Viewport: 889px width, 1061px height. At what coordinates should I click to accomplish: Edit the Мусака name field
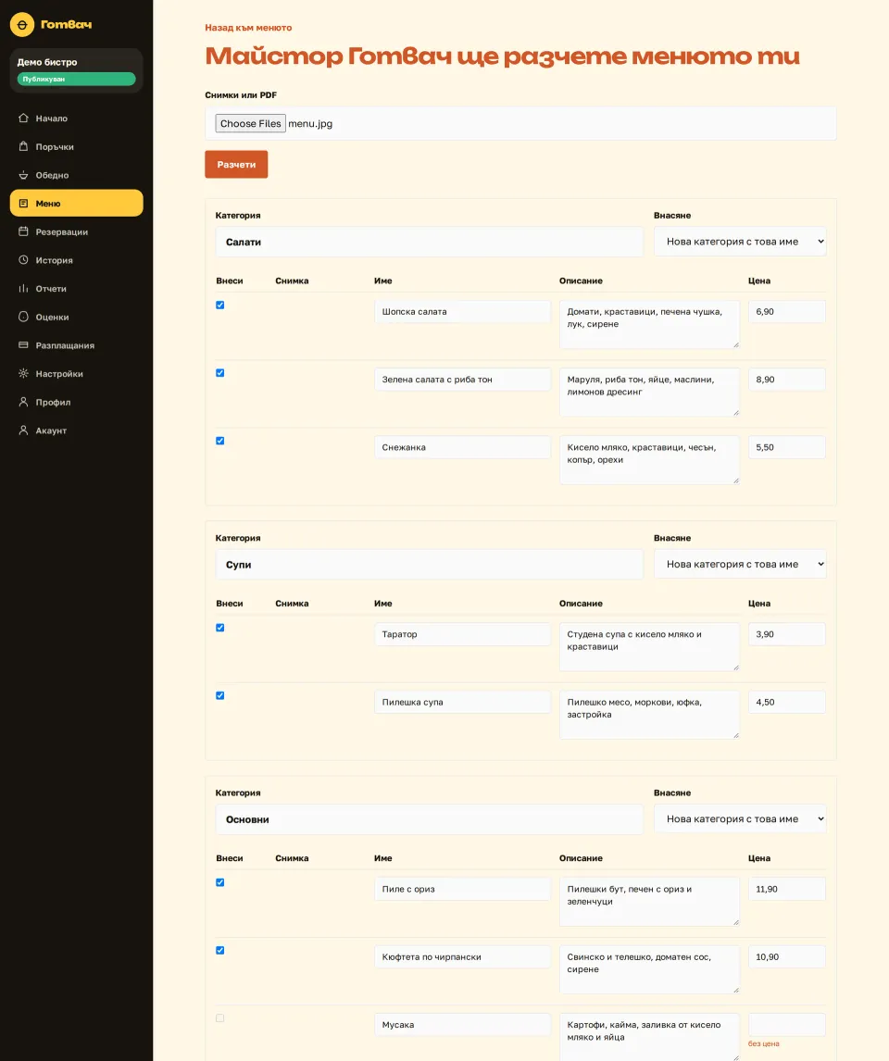tap(462, 1025)
